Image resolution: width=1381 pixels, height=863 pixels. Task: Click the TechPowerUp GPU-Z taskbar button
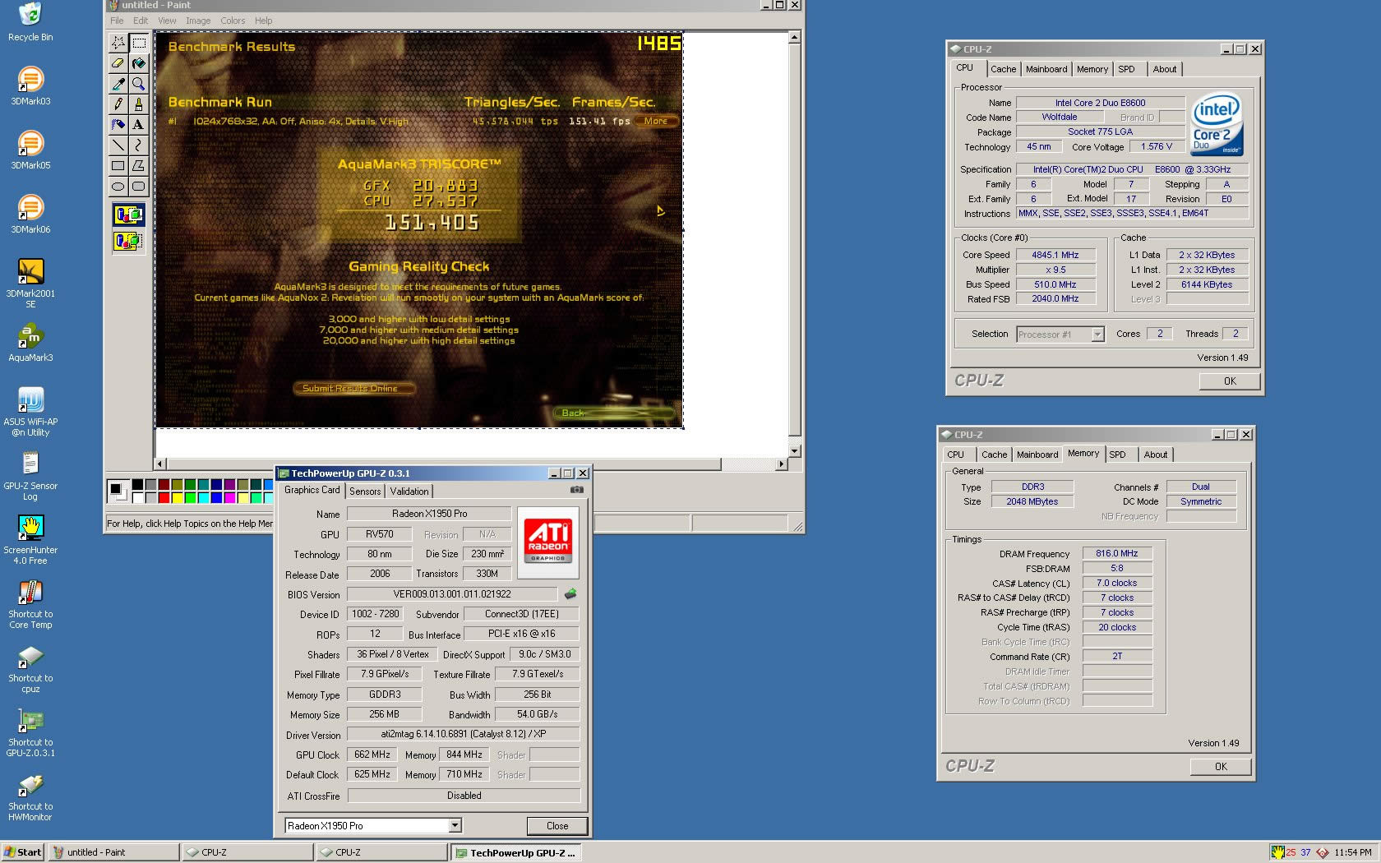pos(516,852)
